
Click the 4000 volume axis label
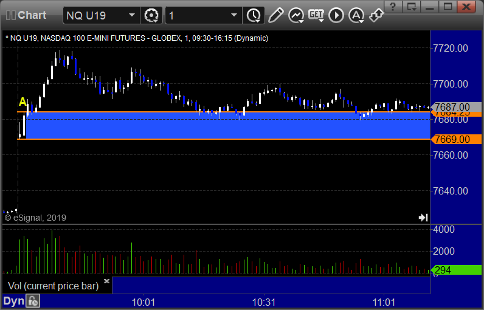coord(443,229)
